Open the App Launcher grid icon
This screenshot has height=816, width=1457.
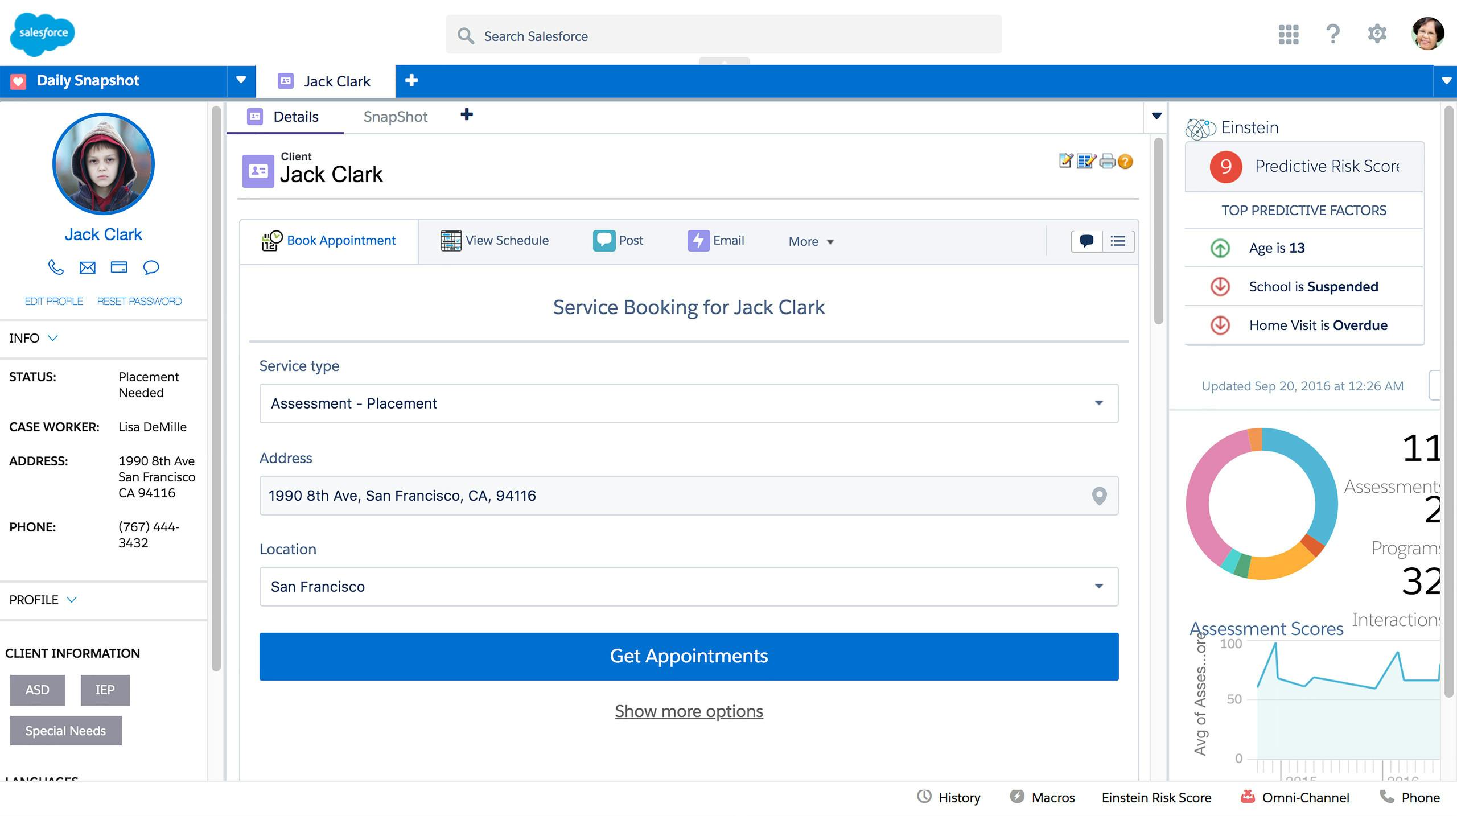click(x=1289, y=34)
